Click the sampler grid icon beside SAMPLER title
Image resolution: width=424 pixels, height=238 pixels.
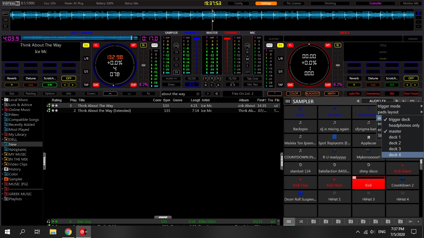pos(288,101)
